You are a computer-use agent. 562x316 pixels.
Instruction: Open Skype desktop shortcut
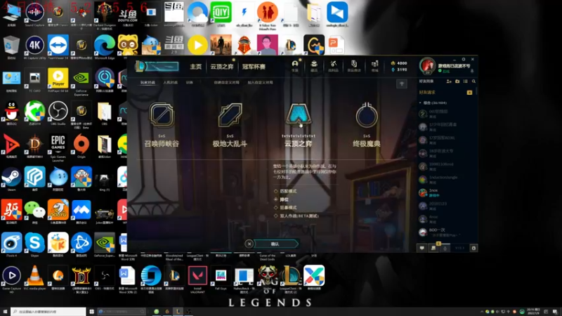click(34, 244)
